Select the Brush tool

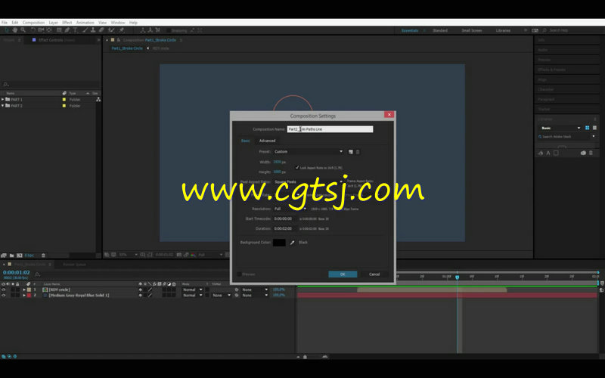pos(85,30)
